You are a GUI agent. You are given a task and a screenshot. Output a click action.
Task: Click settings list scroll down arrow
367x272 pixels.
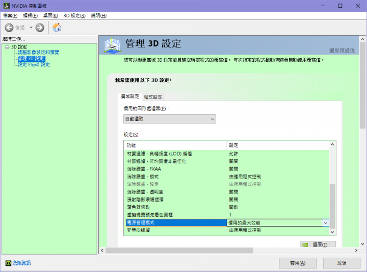pos(332,232)
